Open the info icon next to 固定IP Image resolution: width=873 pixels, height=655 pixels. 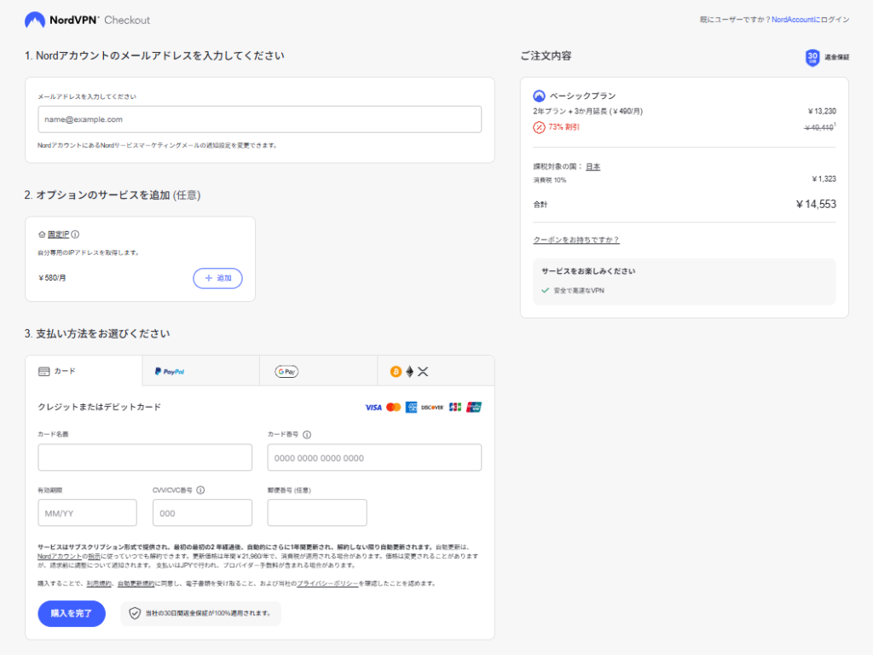77,233
